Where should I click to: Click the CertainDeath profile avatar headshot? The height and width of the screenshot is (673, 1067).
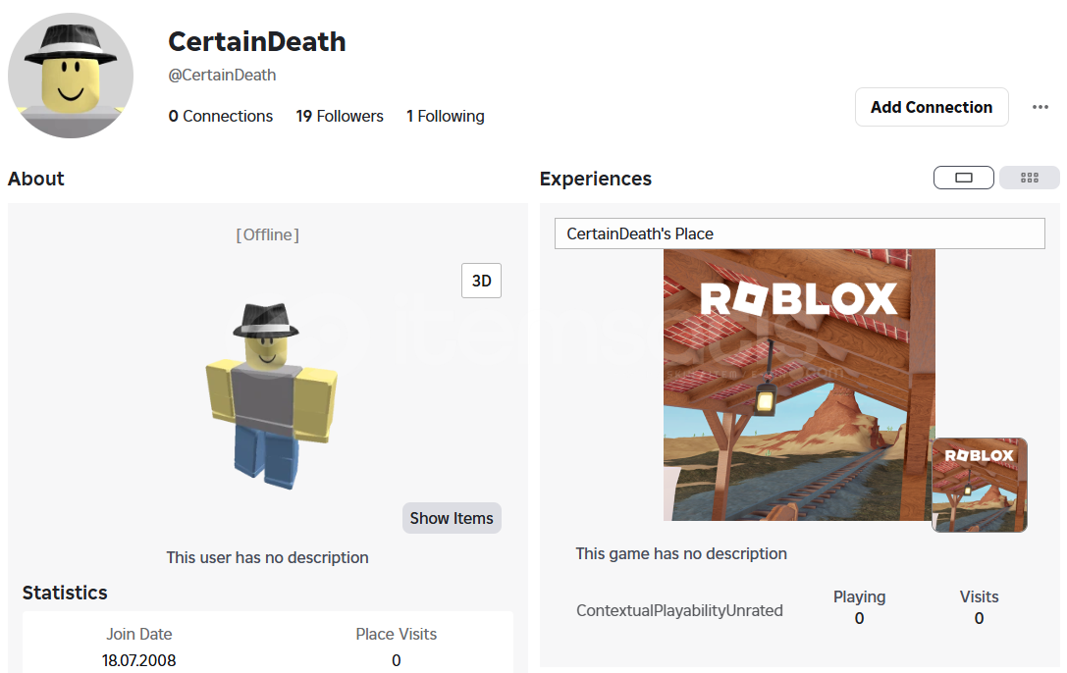coord(71,76)
